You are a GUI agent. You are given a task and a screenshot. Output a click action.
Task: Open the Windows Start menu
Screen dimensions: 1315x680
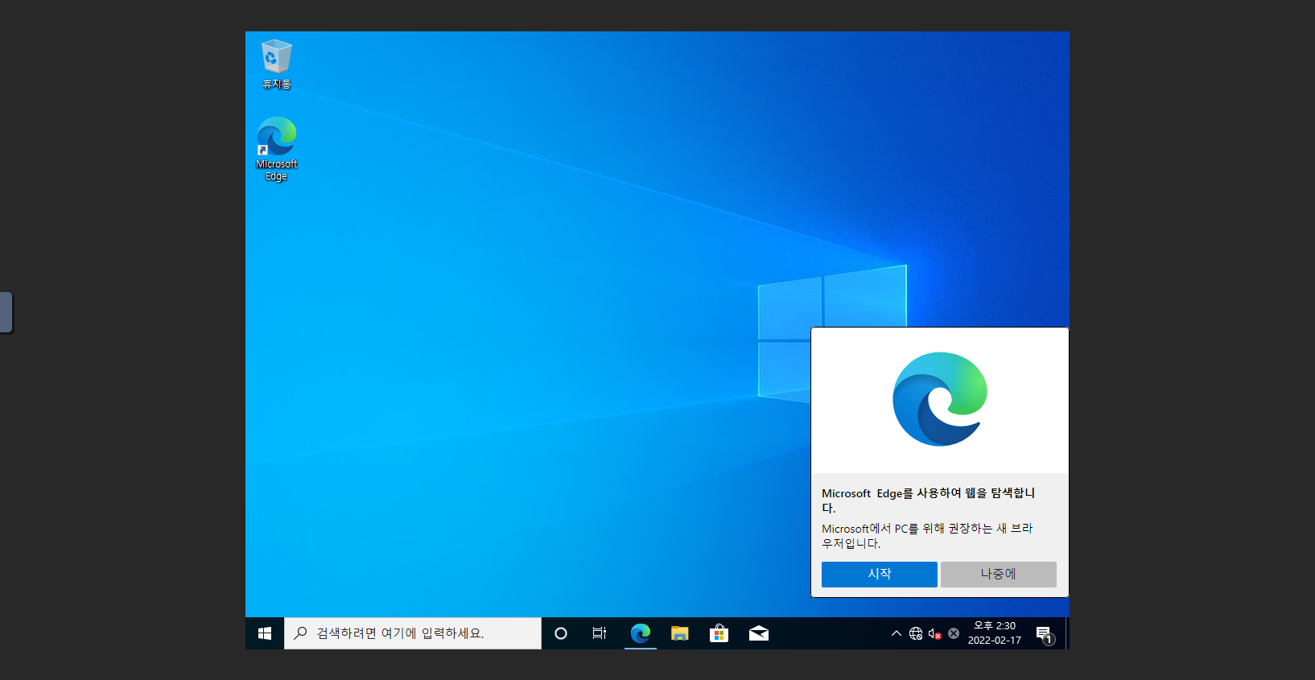265,633
